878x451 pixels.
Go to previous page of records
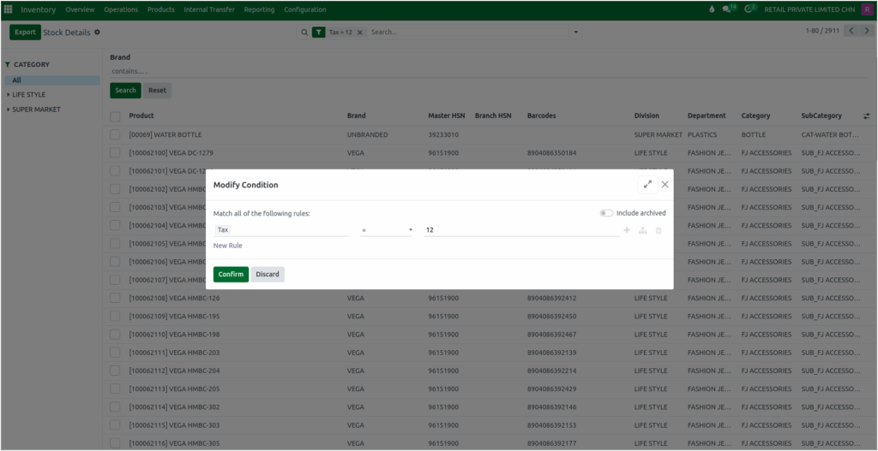click(851, 31)
